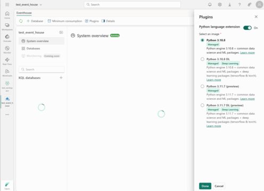Screen dimensions: 264x191
Task: Select the Python 3.10.8 DL radio button
Action: click(202, 59)
